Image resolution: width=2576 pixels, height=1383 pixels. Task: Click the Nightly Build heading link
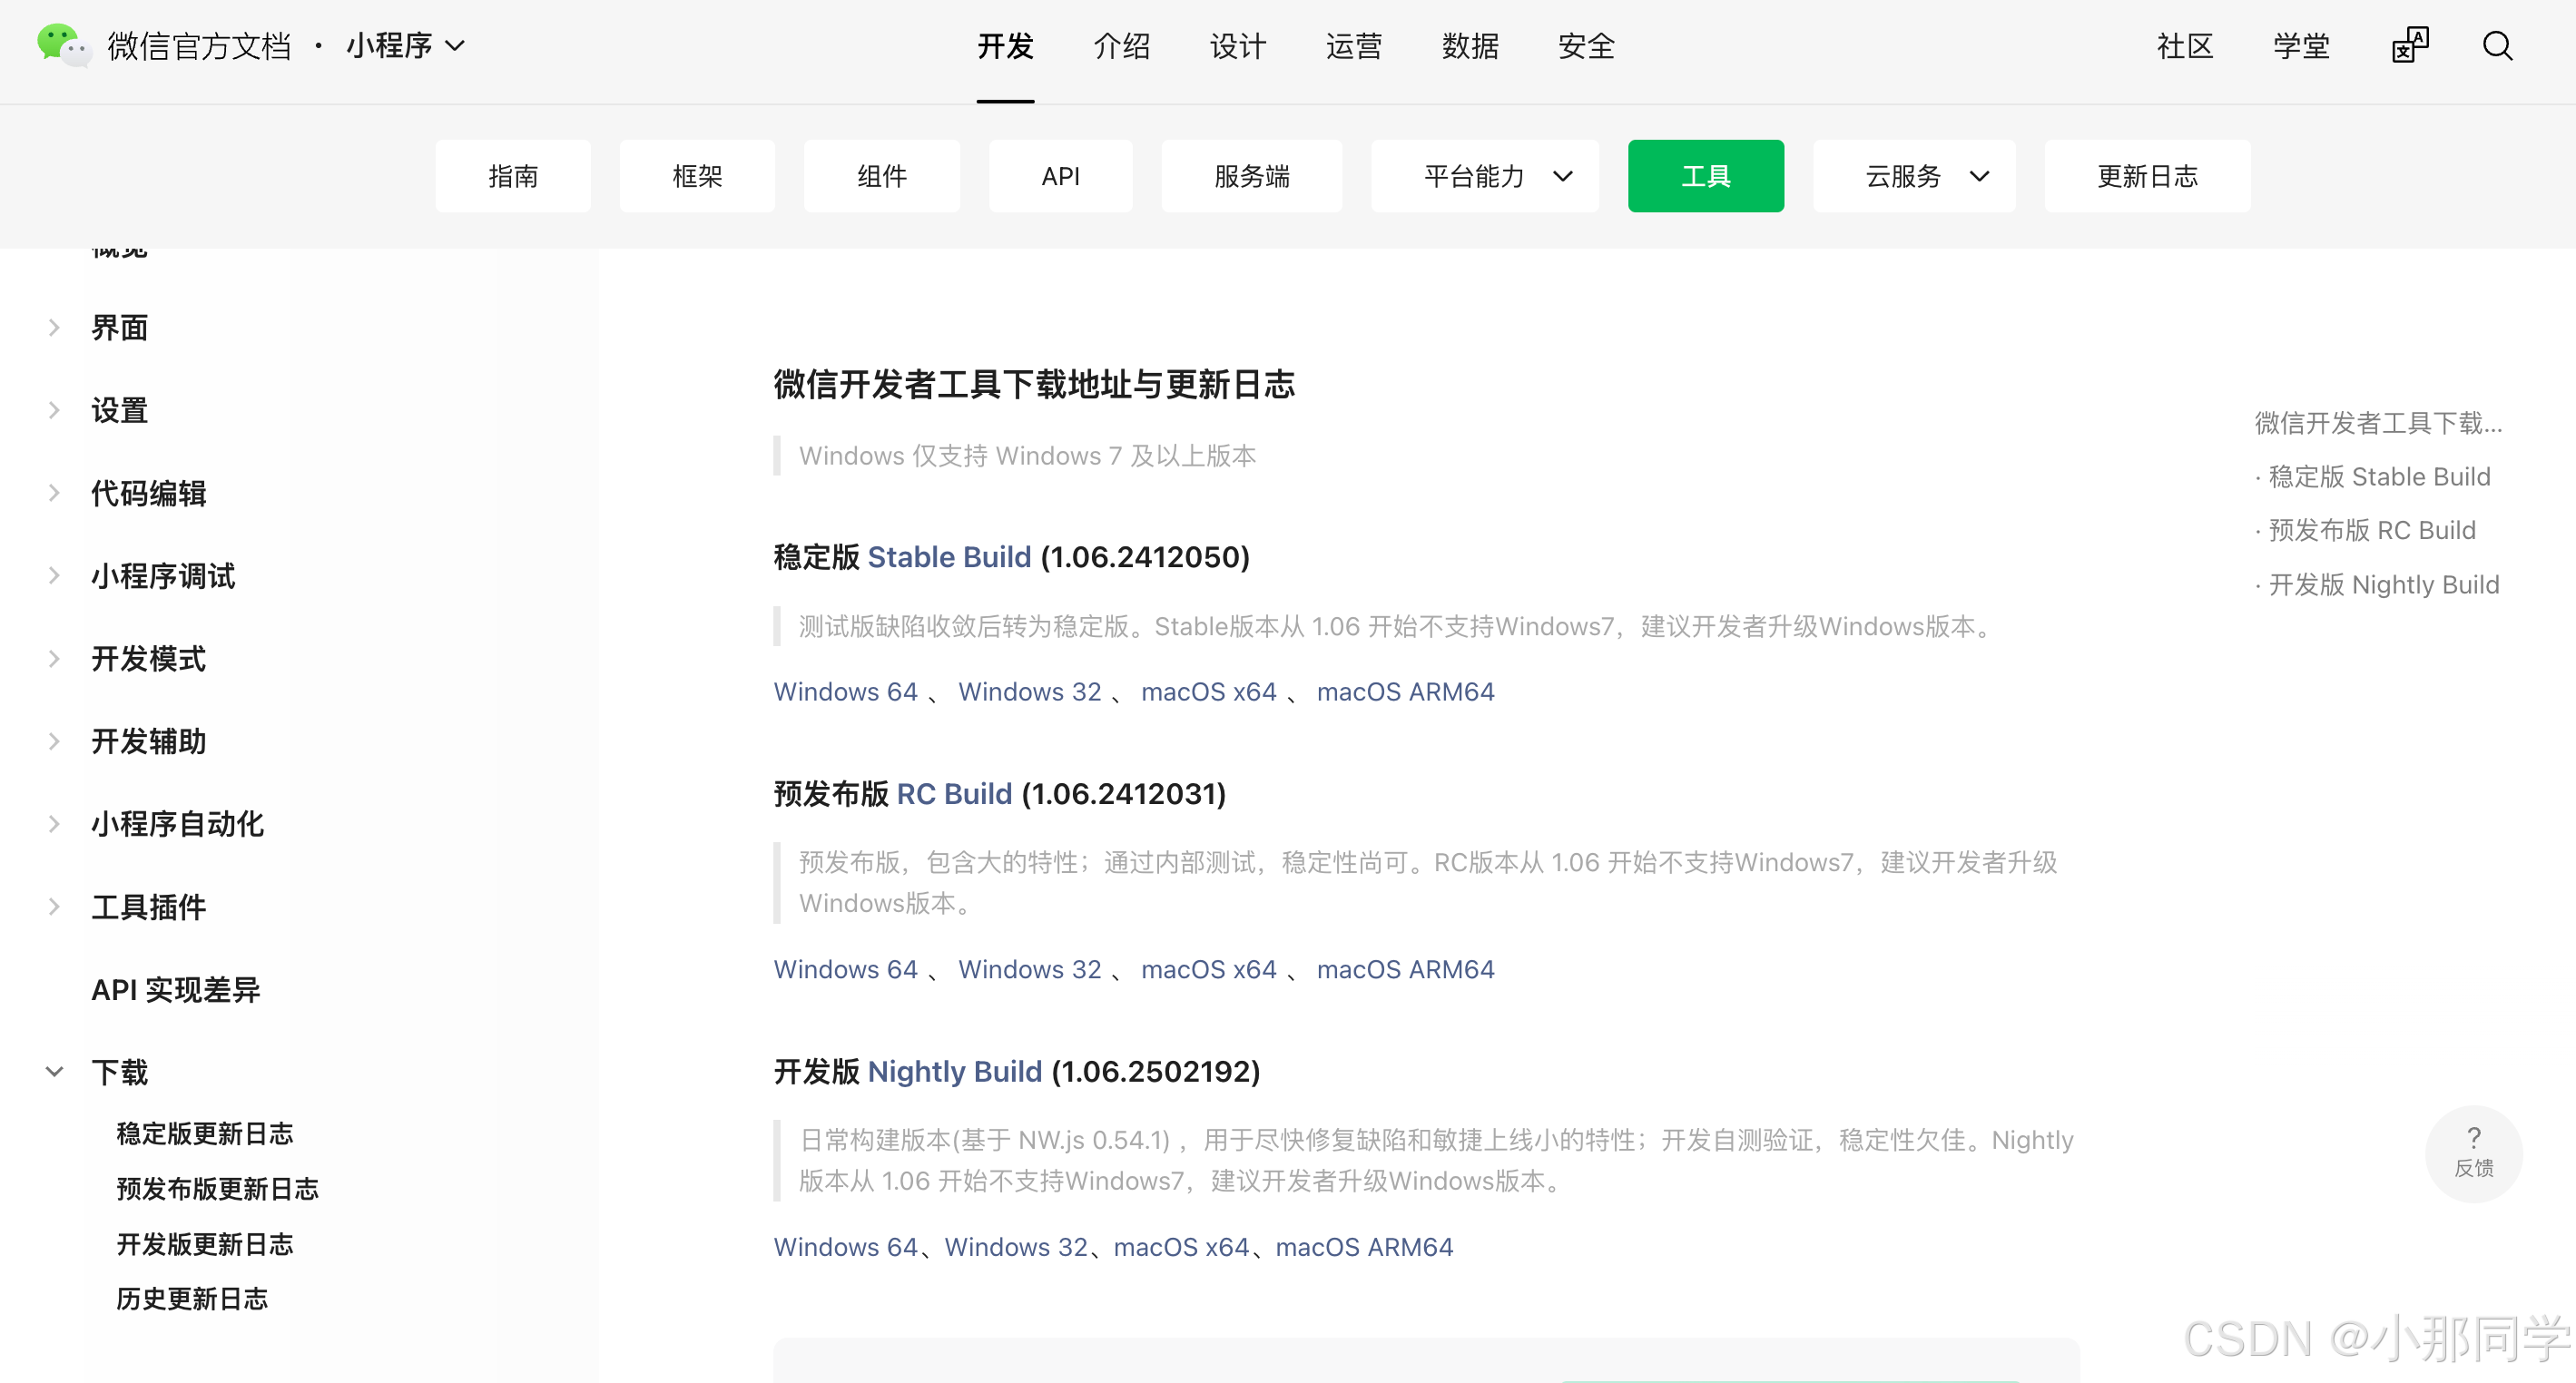coord(955,1071)
